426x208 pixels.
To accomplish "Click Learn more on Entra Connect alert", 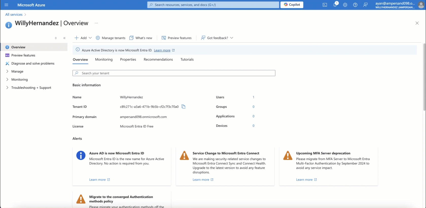I will tap(203, 180).
